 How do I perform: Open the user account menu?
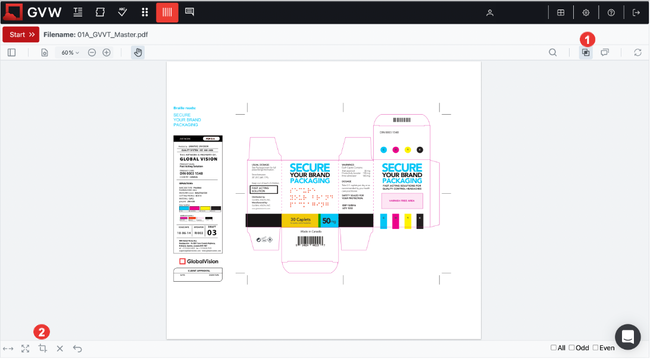click(x=490, y=12)
